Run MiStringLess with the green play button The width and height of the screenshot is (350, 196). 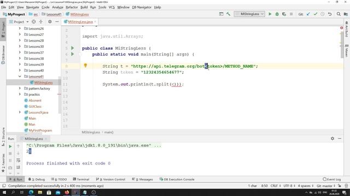(x=270, y=14)
